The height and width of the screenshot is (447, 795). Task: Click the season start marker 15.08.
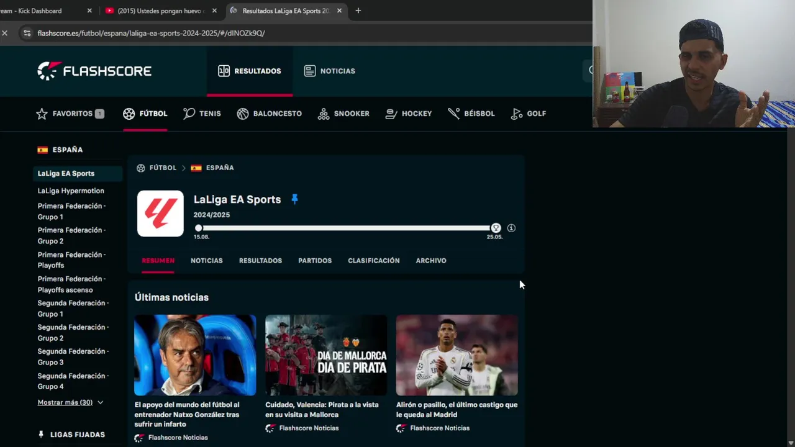(198, 228)
